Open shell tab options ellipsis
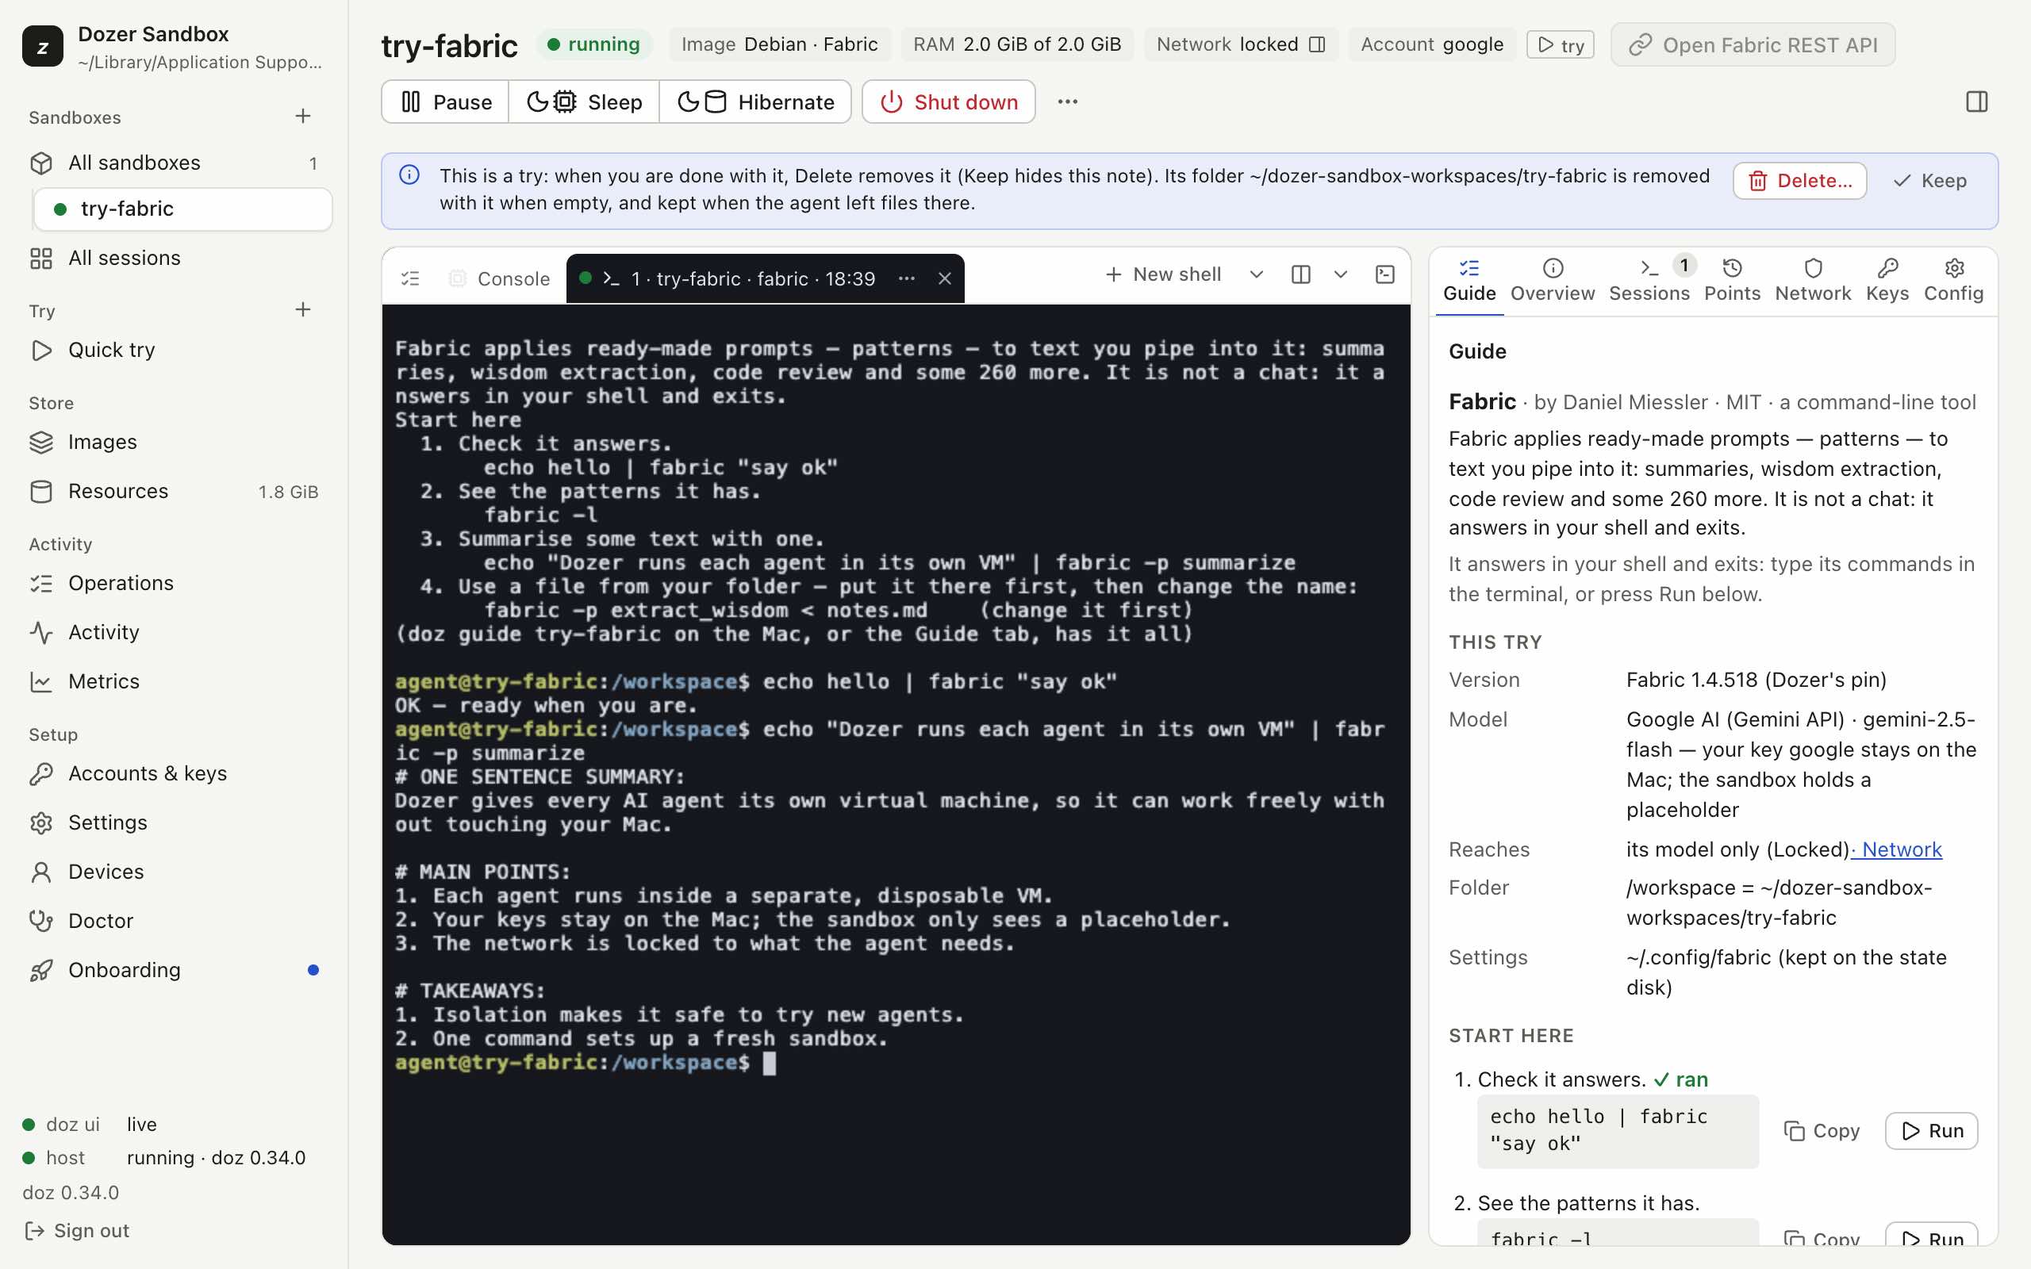Screen dimensions: 2031x1269 (906, 278)
